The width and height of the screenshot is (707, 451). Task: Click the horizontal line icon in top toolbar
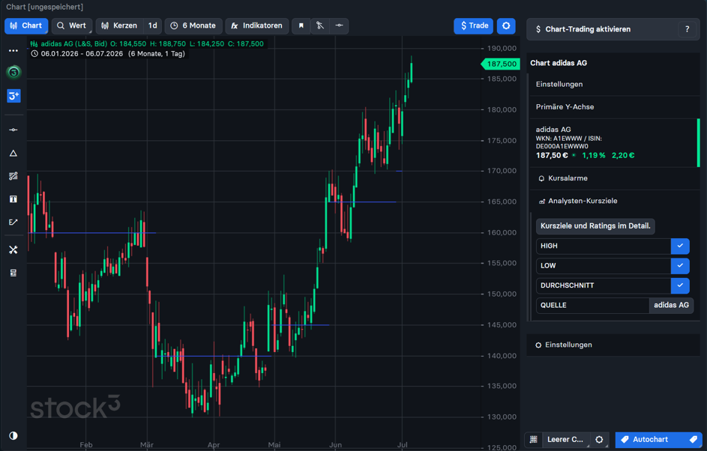[x=339, y=25]
